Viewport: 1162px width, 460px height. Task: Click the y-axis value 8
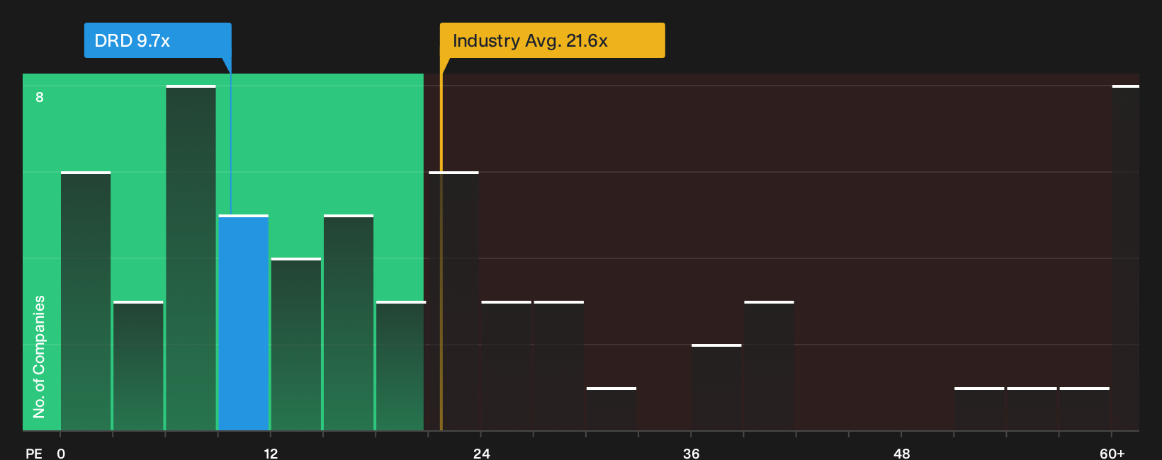tap(40, 97)
